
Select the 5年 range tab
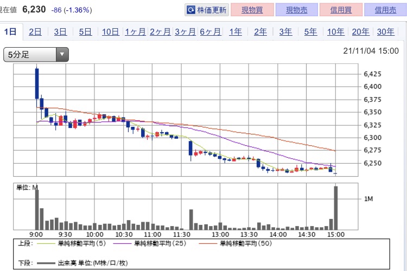[x=310, y=32]
